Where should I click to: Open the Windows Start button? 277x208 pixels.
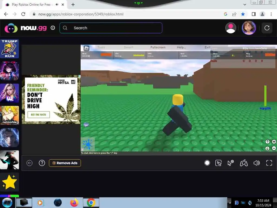pyautogui.click(x=7, y=203)
